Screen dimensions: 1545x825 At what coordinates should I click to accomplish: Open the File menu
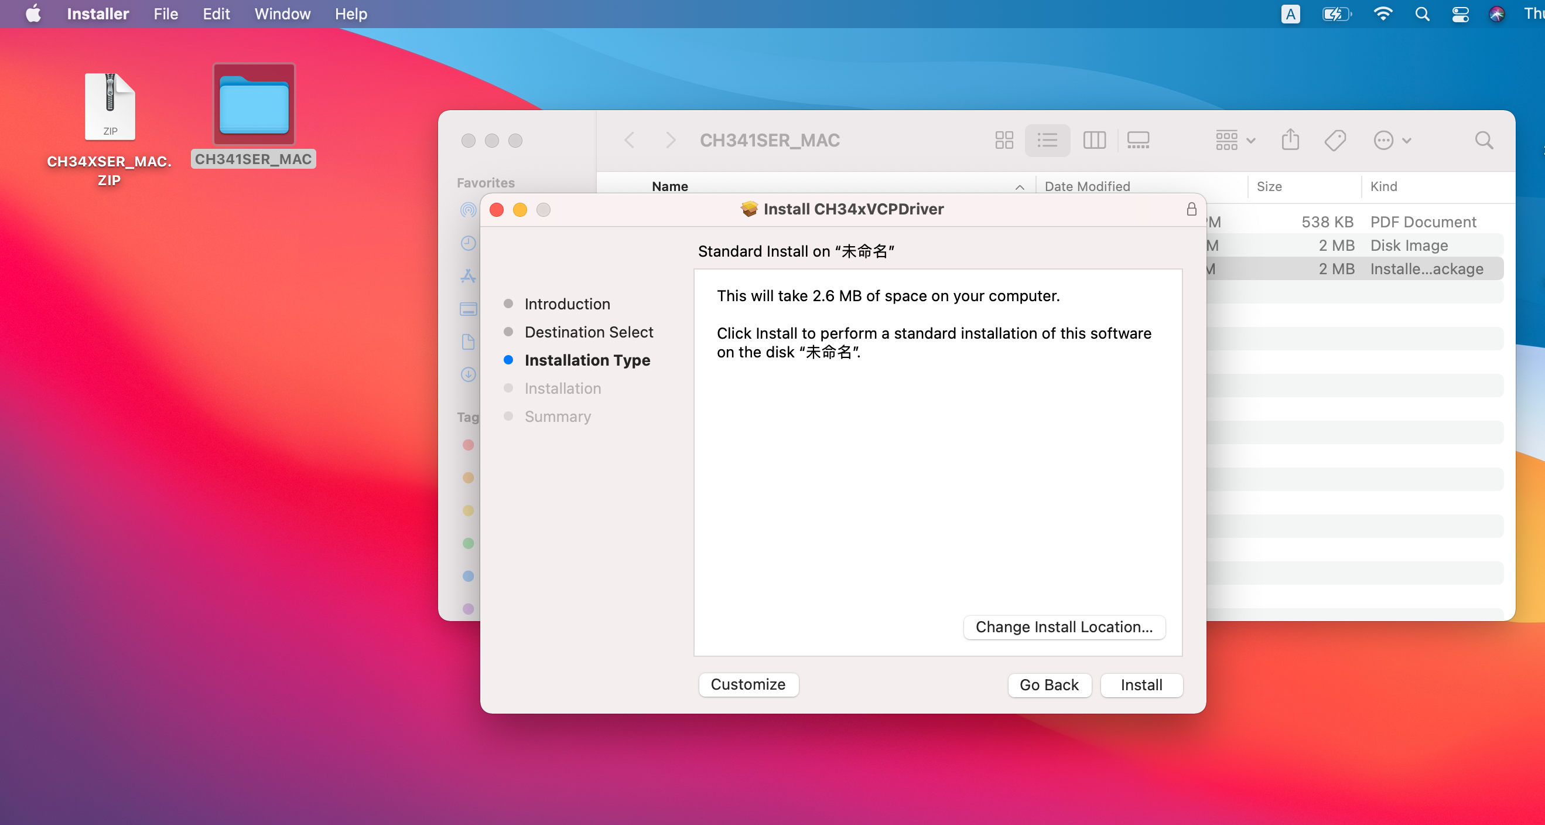coord(166,13)
